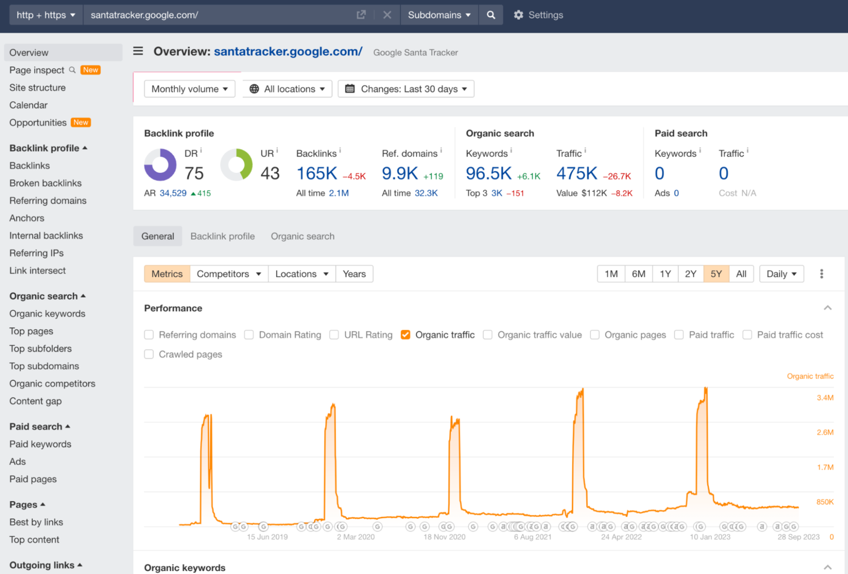The image size is (848, 574).
Task: Enable the Domain Rating checkbox
Action: point(249,335)
